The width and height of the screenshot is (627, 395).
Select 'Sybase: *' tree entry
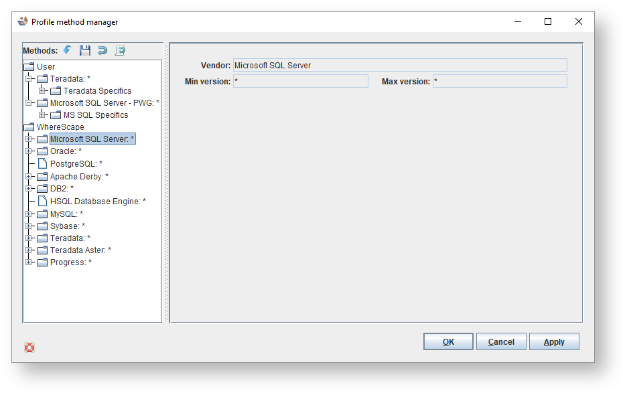point(67,226)
